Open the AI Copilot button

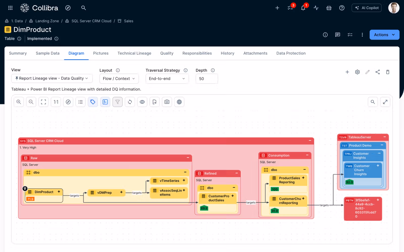pyautogui.click(x=367, y=8)
